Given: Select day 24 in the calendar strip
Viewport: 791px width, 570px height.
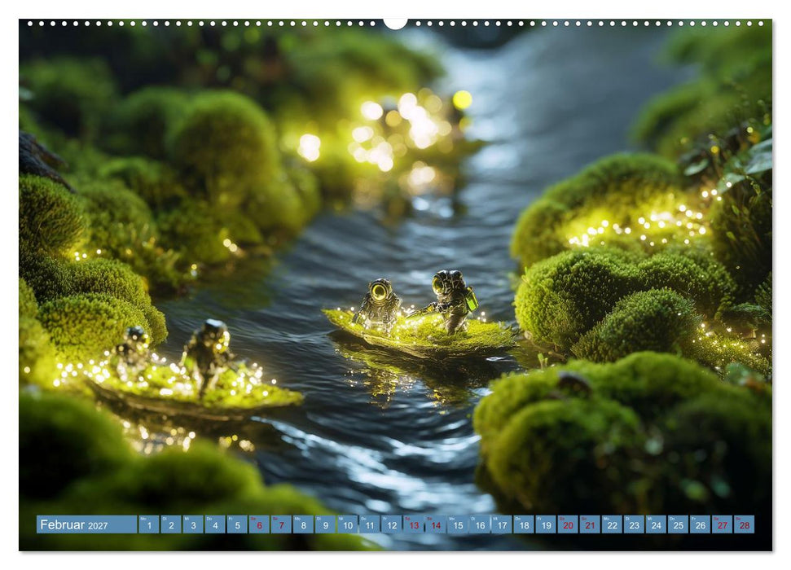Looking at the screenshot, I should [657, 524].
